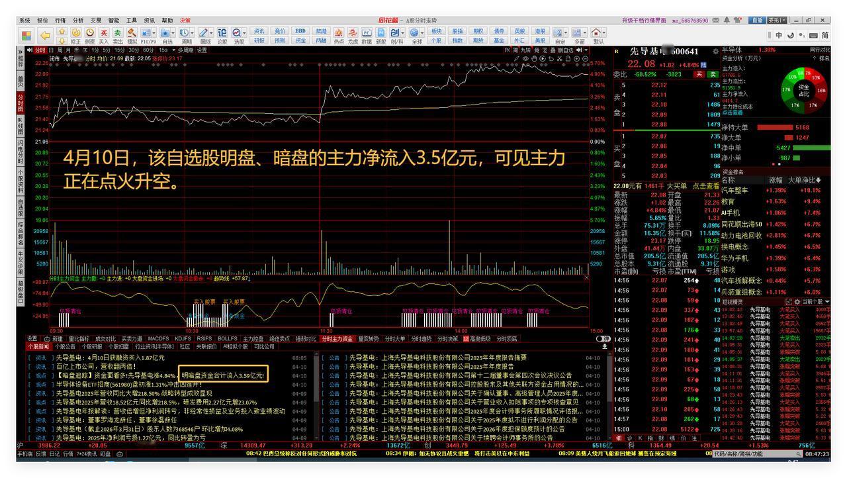Expand the 15s period dropdown
847x478 pixels.
(x=174, y=50)
